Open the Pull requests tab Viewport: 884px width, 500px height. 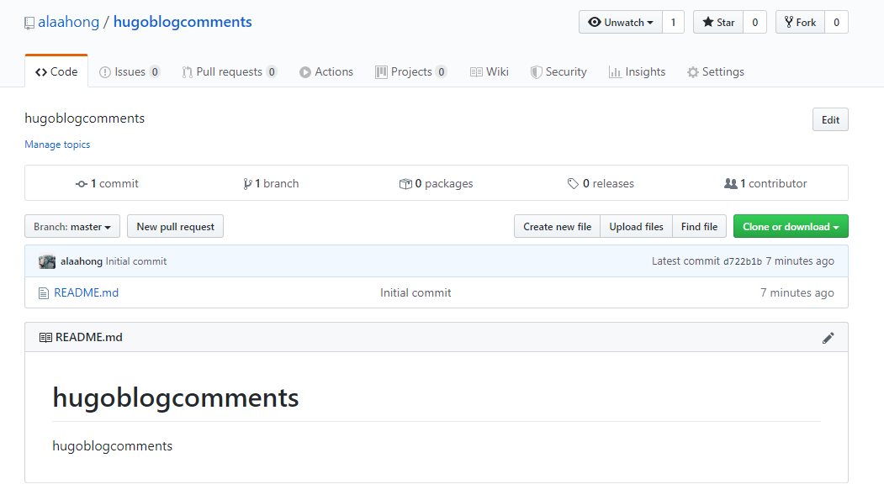230,71
